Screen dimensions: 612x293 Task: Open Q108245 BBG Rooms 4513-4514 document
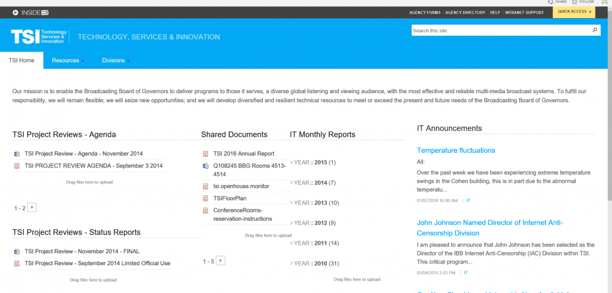pos(250,170)
